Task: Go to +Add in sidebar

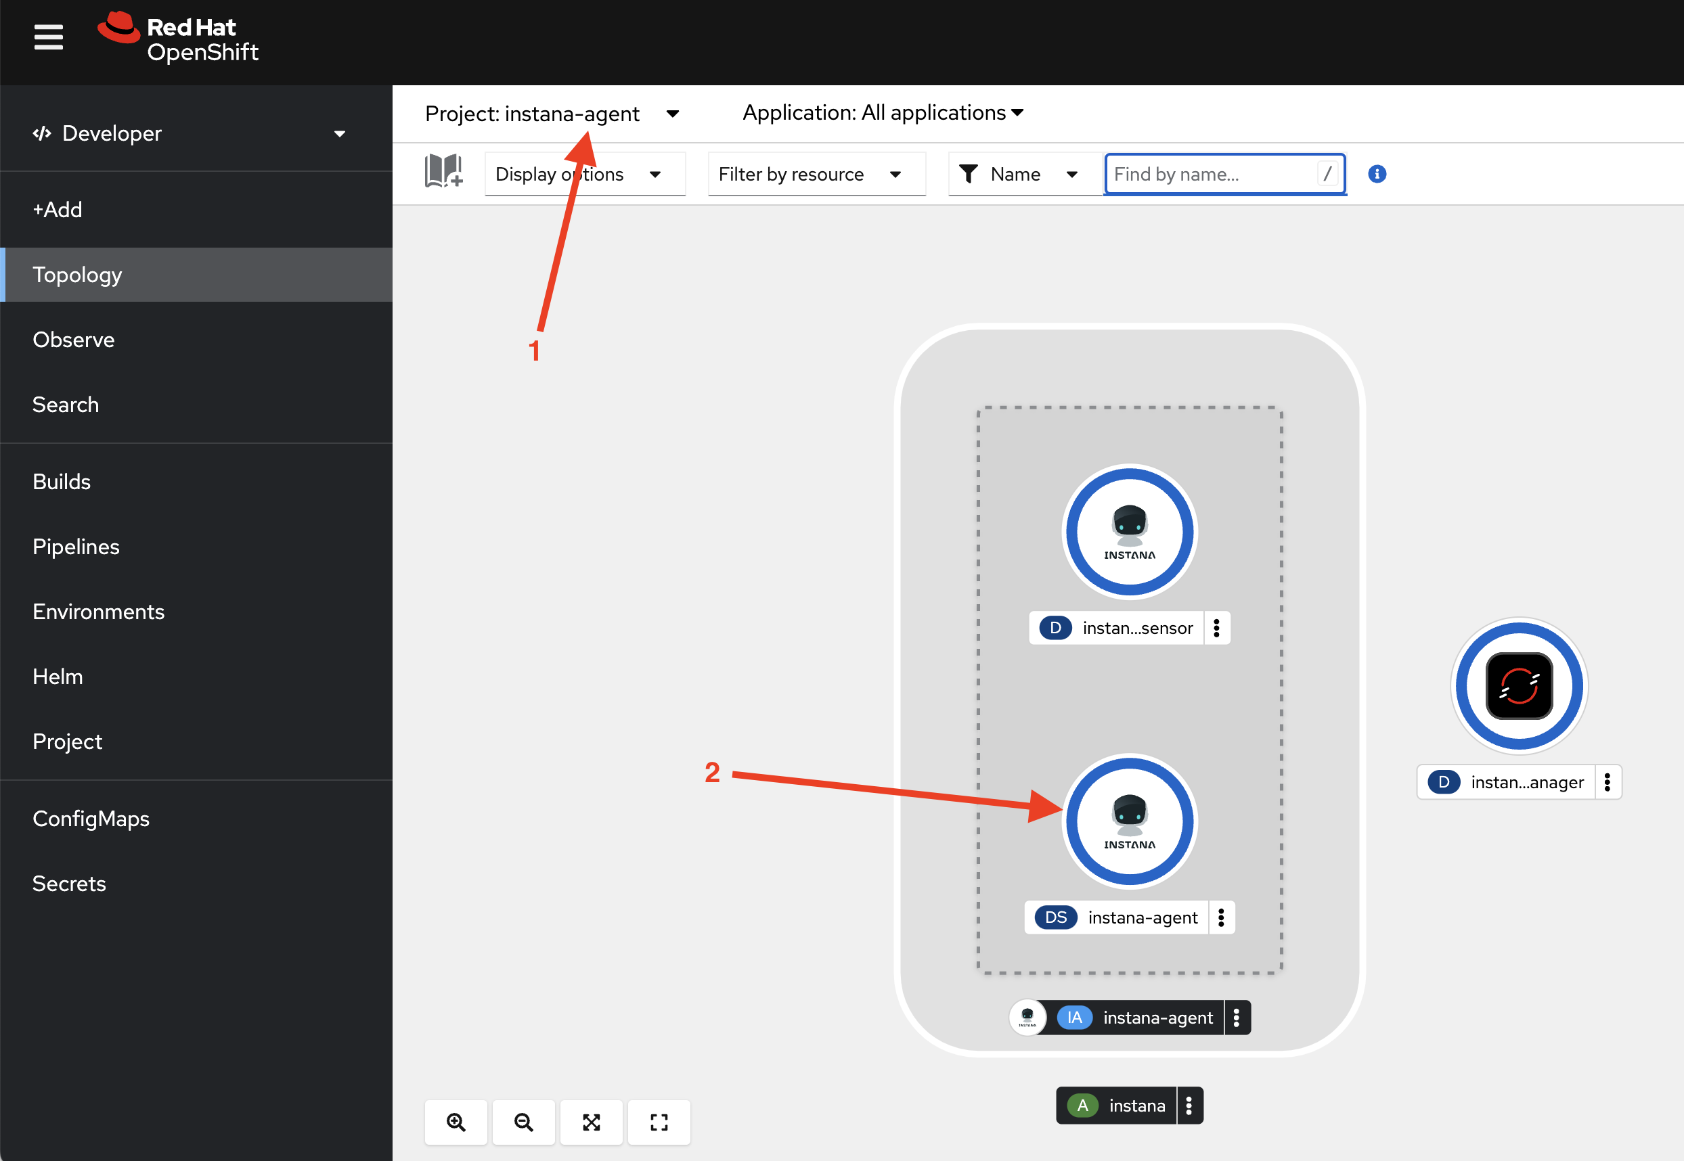Action: [x=196, y=210]
